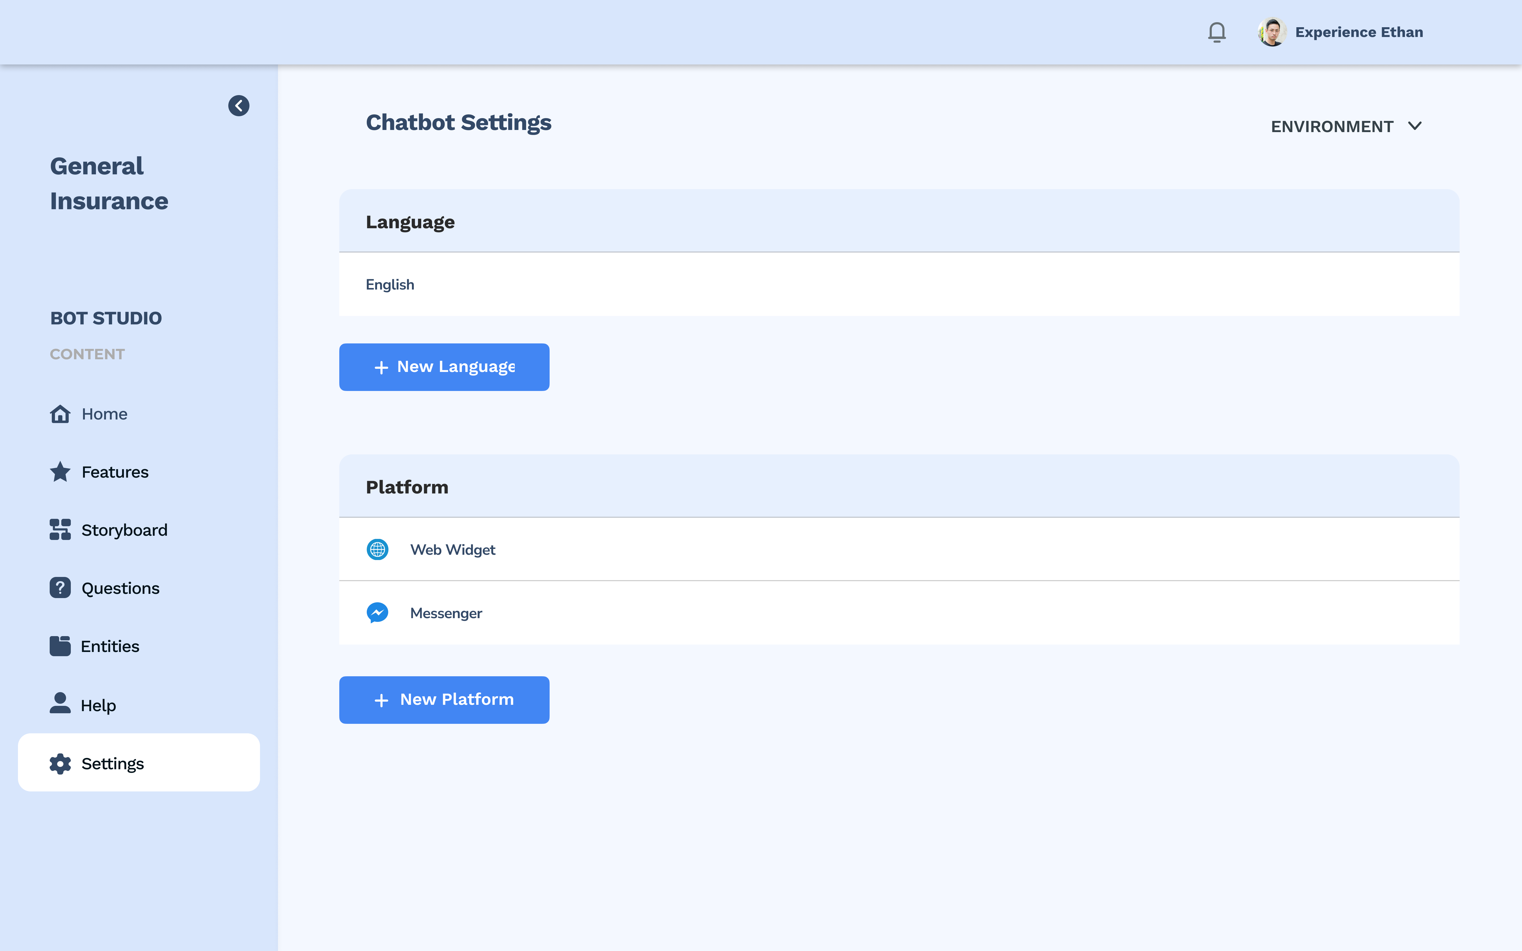Click the Storyboard flow icon
This screenshot has width=1522, height=951.
point(60,530)
